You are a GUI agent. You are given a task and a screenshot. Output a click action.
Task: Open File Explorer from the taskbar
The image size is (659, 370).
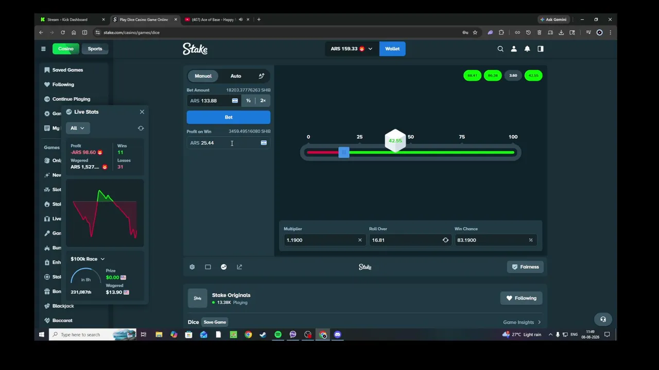click(159, 335)
